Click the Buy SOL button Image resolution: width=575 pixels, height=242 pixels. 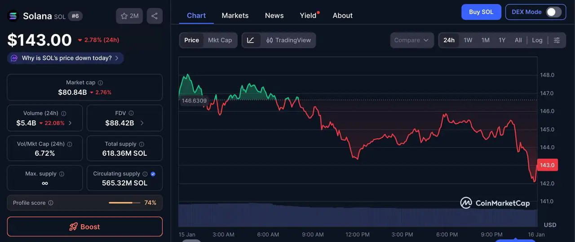click(481, 12)
